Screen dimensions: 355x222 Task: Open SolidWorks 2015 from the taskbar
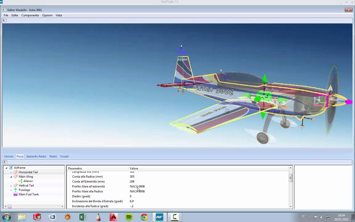(x=37, y=217)
